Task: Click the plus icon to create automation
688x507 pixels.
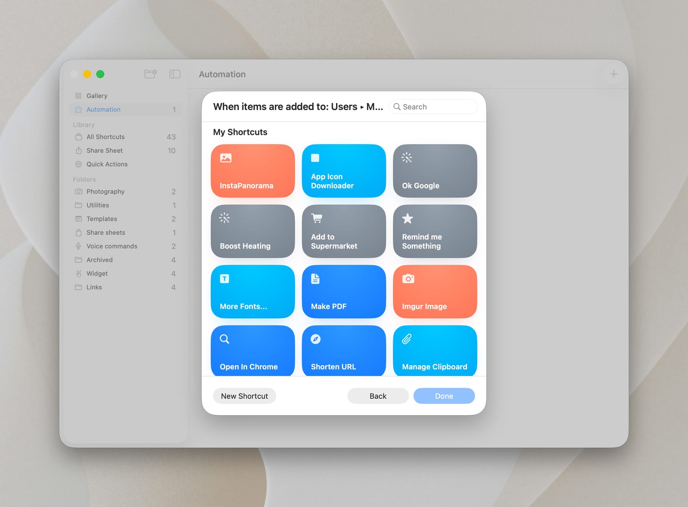Action: pos(614,74)
